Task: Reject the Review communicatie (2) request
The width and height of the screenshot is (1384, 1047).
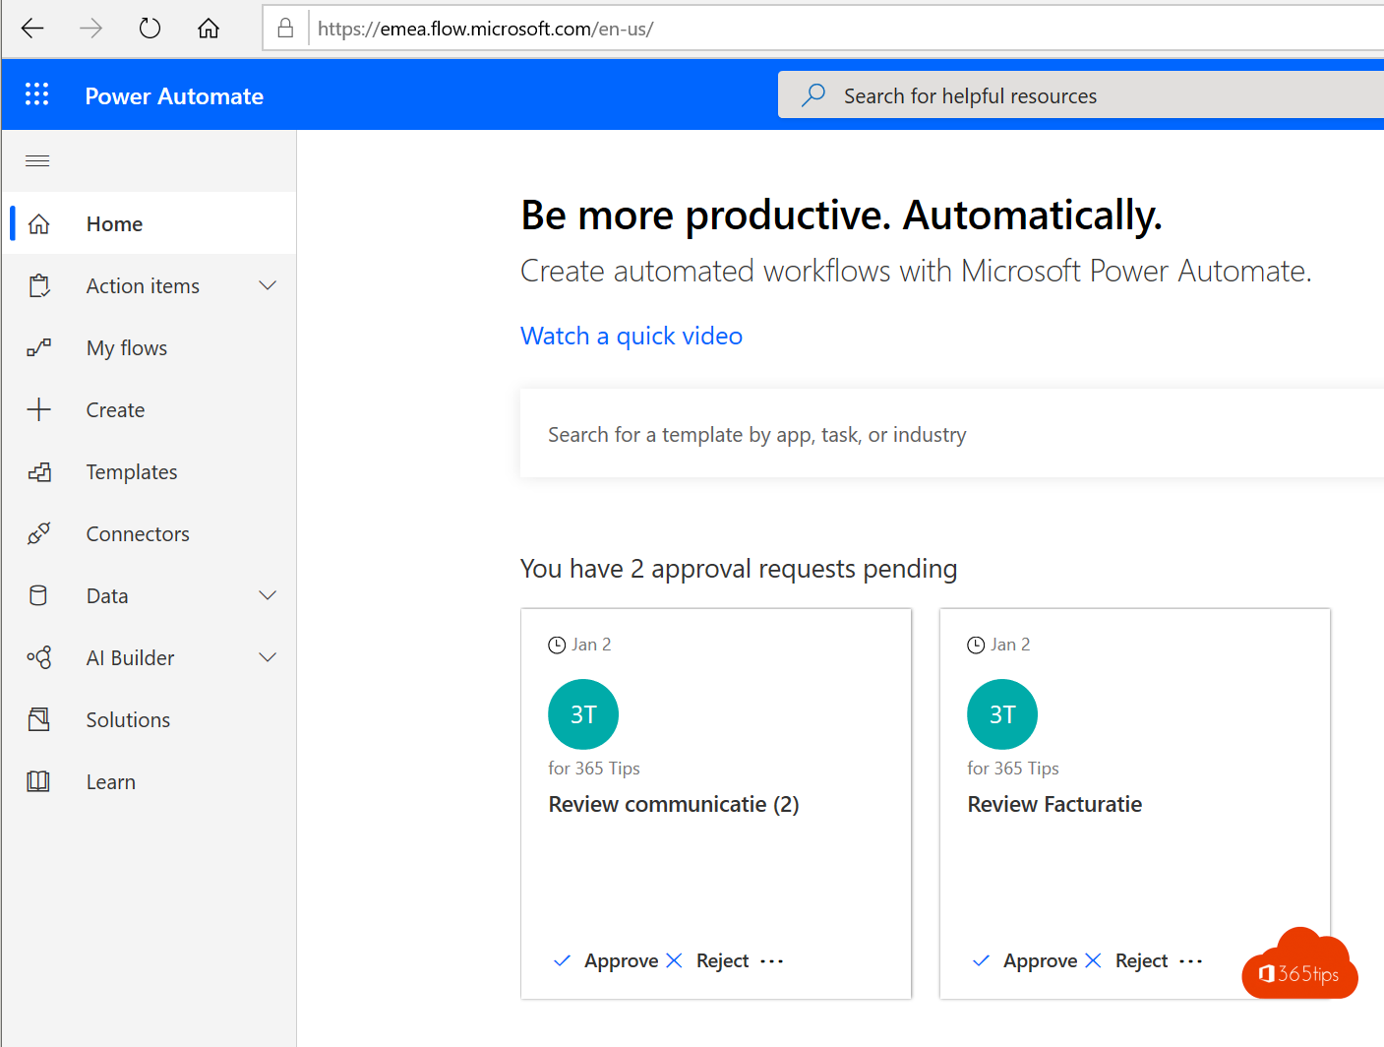Action: tap(708, 961)
